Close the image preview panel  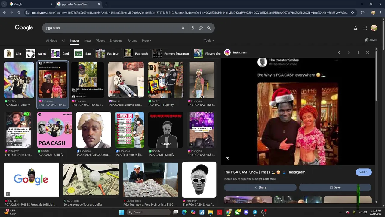[x=368, y=52]
